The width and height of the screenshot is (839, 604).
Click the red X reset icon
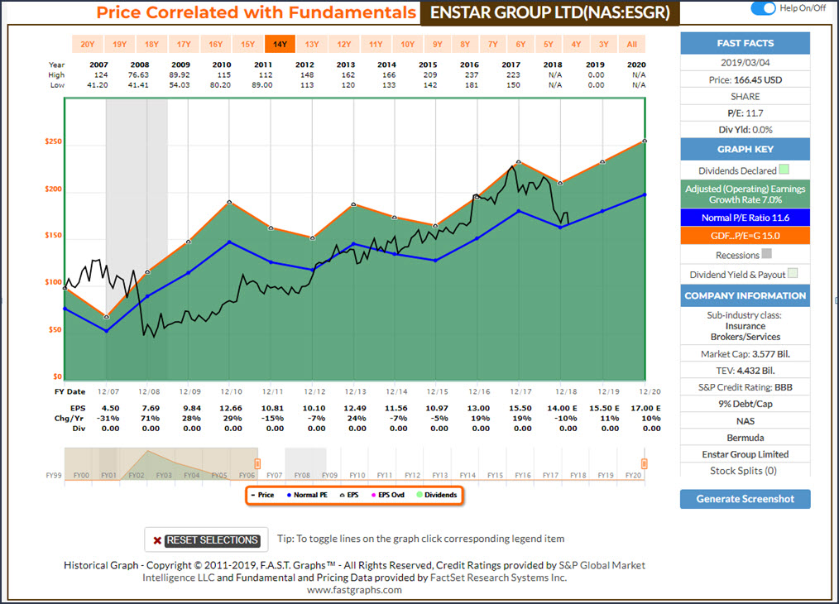click(x=156, y=540)
